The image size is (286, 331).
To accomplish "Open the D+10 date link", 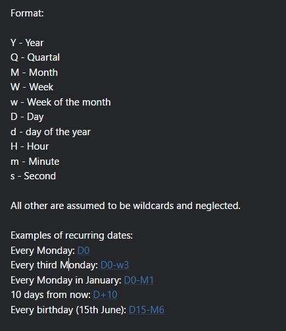I will tap(105, 295).
